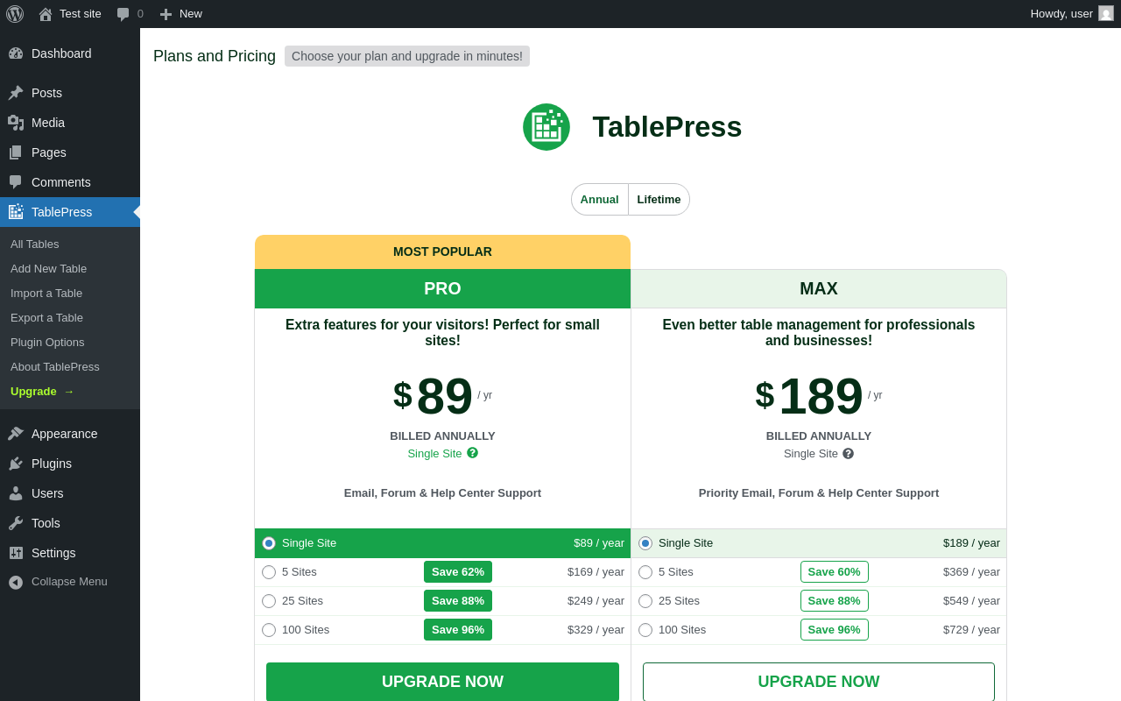Click the green PRO Upgrade Now button
Screen dimensions: 1121x701
(x=442, y=682)
